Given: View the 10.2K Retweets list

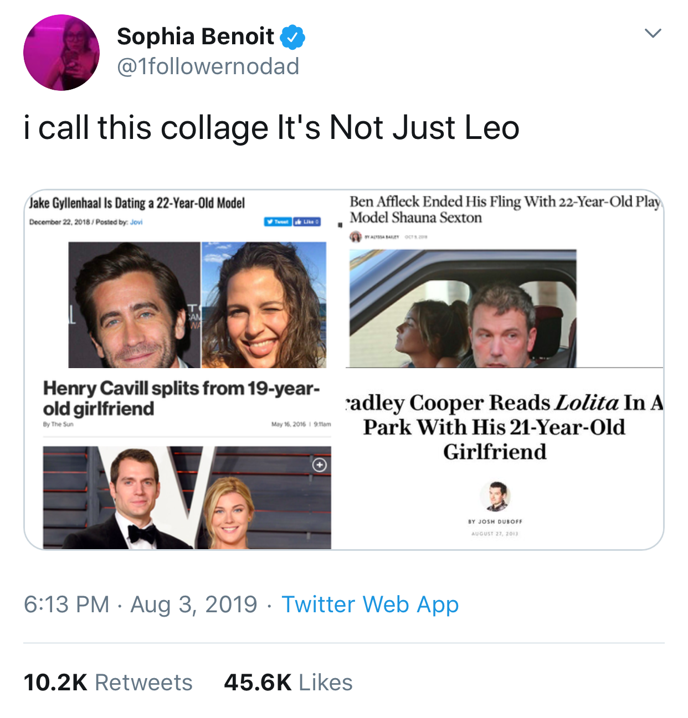Looking at the screenshot, I should [108, 682].
